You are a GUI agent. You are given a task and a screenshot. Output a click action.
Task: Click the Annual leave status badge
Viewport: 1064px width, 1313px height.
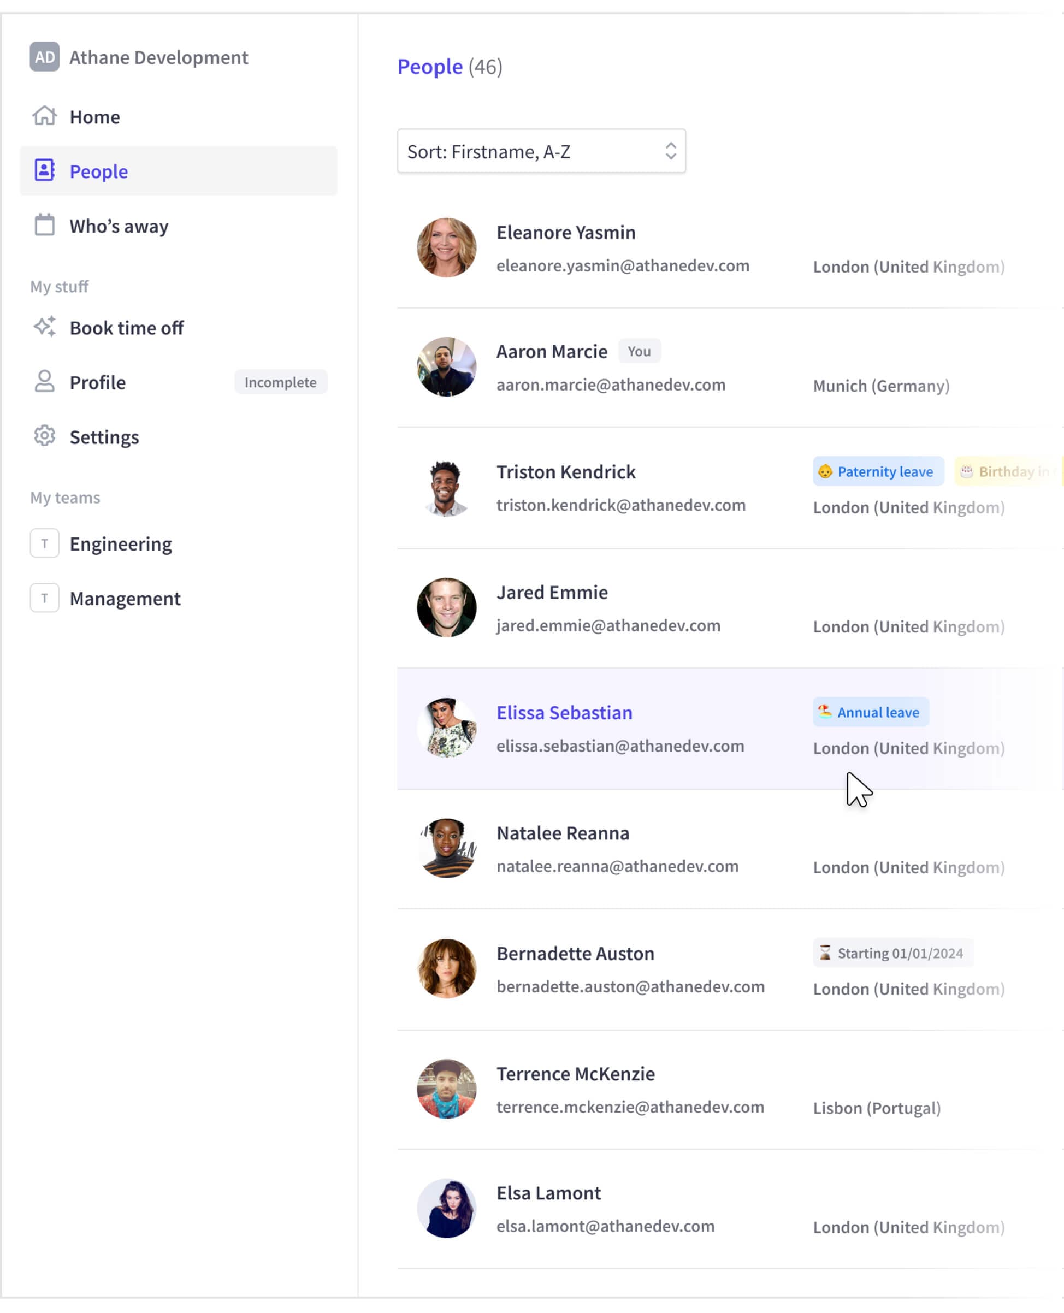[x=871, y=712]
